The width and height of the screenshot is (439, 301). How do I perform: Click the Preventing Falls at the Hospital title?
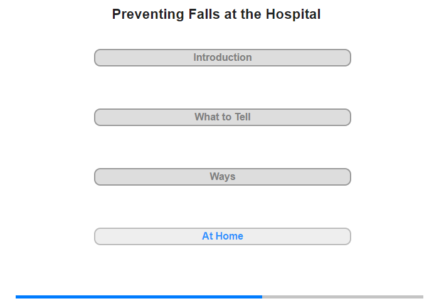[216, 14]
